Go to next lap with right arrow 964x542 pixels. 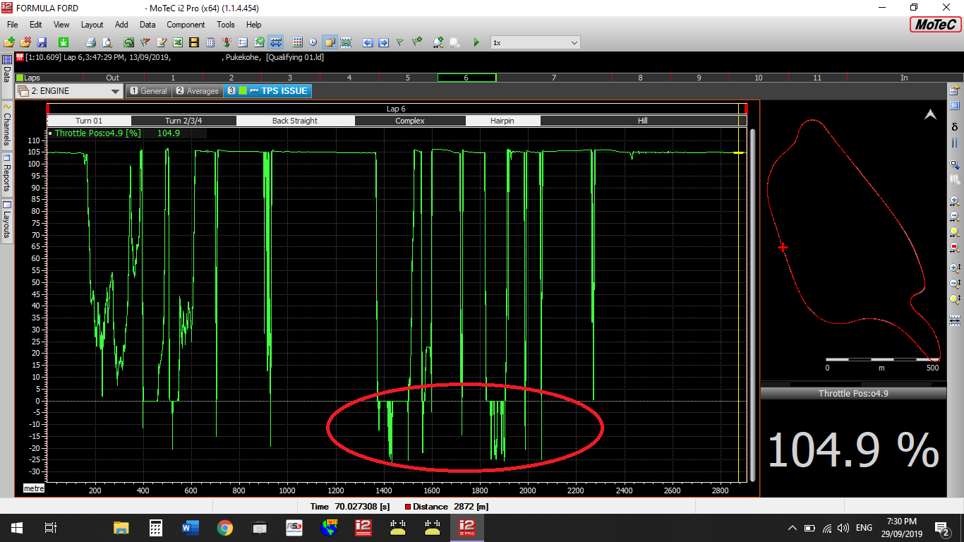pos(384,42)
